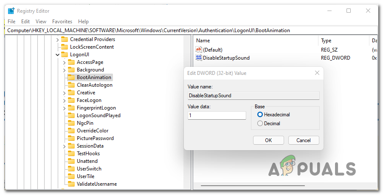Open the Help menu
The width and height of the screenshot is (383, 195).
click(x=83, y=22)
